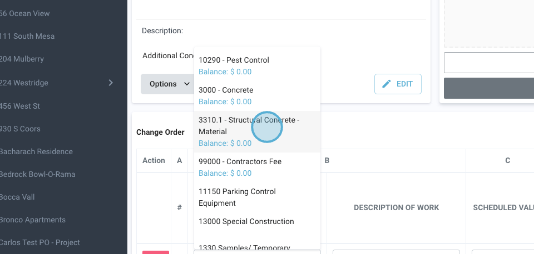The image size is (534, 254).
Task: Click the gray button in right panel
Action: coord(488,88)
